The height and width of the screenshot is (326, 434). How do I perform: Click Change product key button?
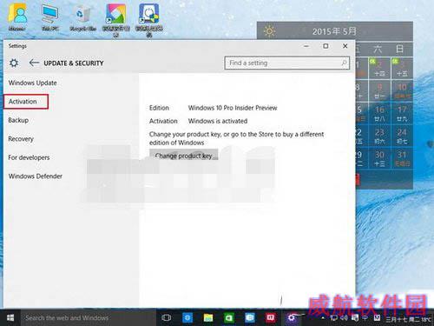coord(184,156)
